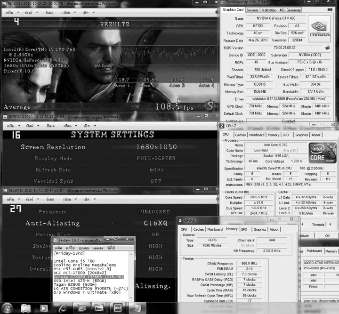The image size is (339, 314).
Task: Click the window icon of RE5DX10 20-47-25-87 viewer
Action: pyautogui.click(x=5, y=190)
